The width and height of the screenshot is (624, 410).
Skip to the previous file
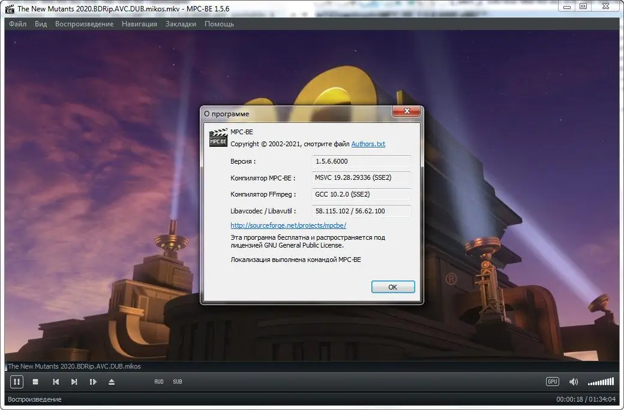click(x=56, y=381)
